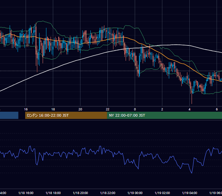The image size is (222, 196).
Task: Click the ロンドン 16:00-22:00 JST session bar
Action: pos(66,115)
